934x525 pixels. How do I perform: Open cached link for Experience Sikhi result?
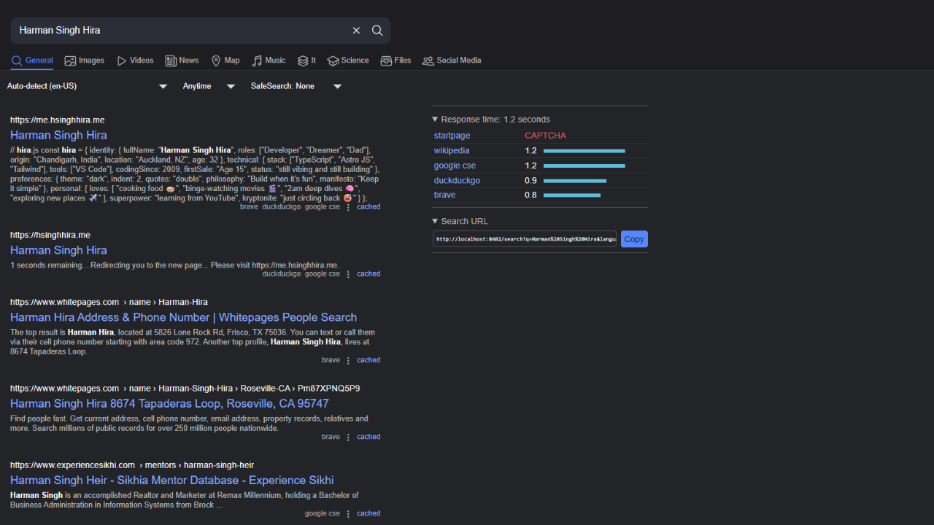368,513
